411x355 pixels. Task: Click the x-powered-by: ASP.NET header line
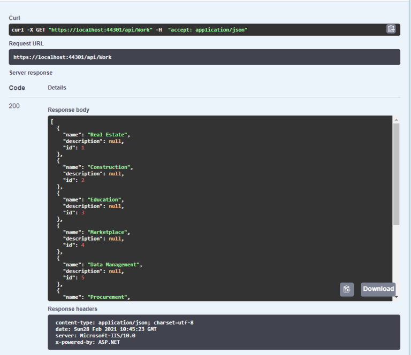pyautogui.click(x=88, y=342)
